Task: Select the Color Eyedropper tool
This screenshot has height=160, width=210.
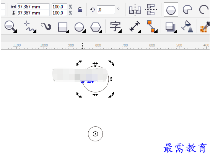Action: click(x=205, y=27)
